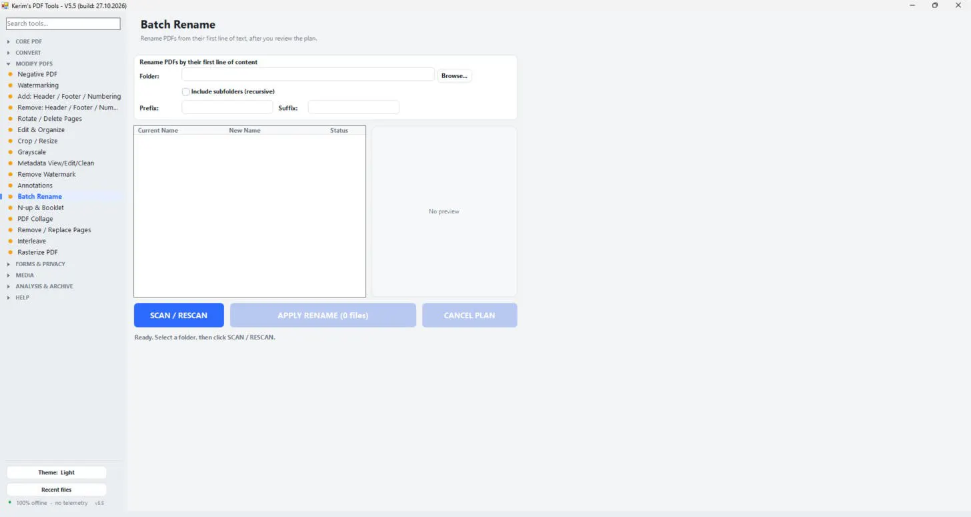Image resolution: width=971 pixels, height=517 pixels.
Task: Click the orange dot beside PDF Collage
Action: click(x=10, y=219)
